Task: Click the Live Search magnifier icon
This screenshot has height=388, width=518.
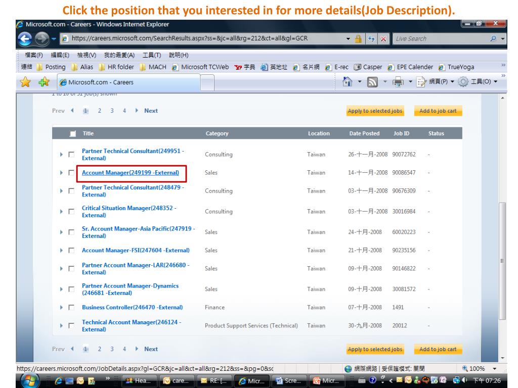Action: [x=493, y=38]
